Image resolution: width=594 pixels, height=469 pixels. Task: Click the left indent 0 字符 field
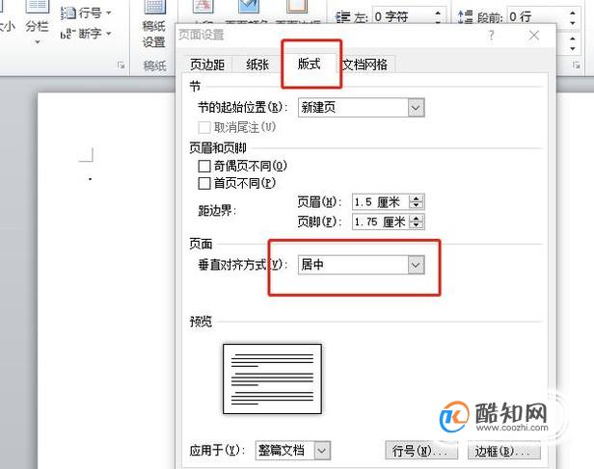coord(403,16)
